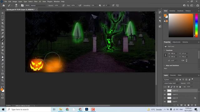The width and height of the screenshot is (200, 112).
Task: Open the Filter menu
Action: pyautogui.click(x=36, y=2)
